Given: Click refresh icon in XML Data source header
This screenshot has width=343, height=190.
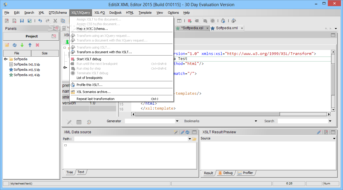Looking at the screenshot, I should click(x=187, y=132).
